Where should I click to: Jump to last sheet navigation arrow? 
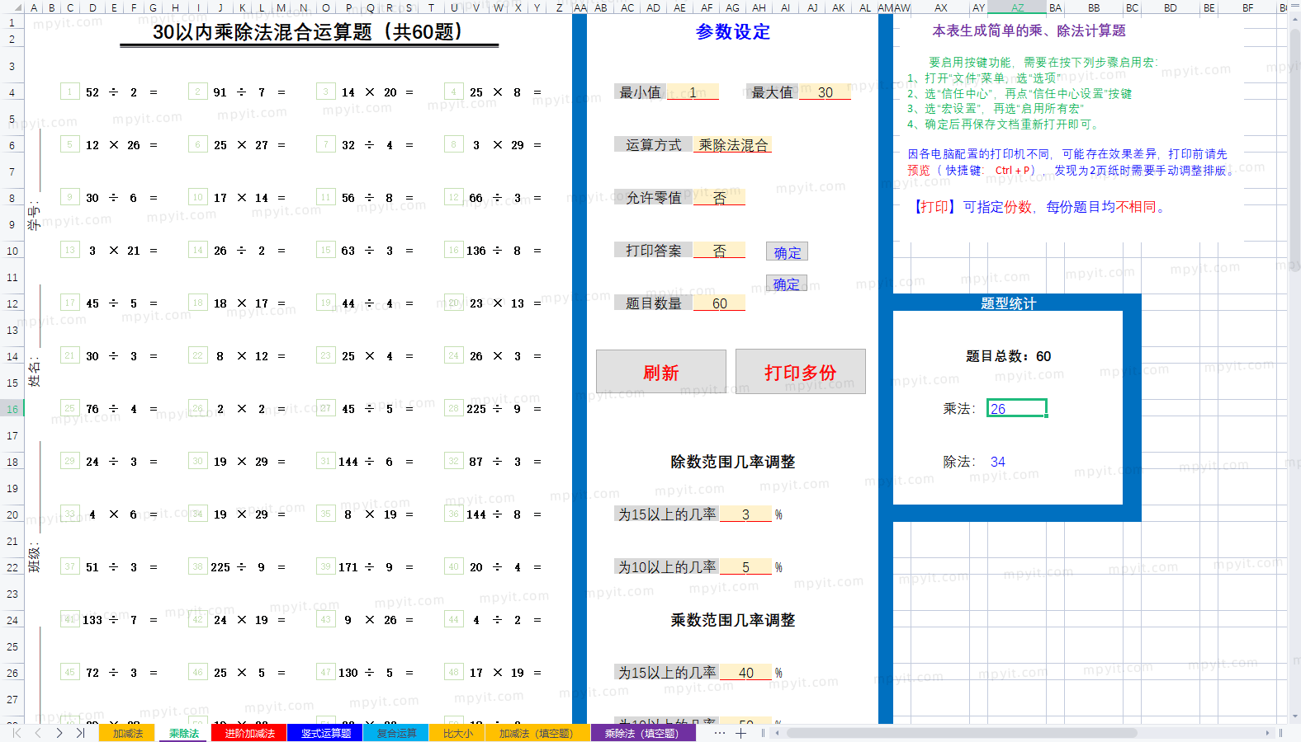tap(80, 733)
